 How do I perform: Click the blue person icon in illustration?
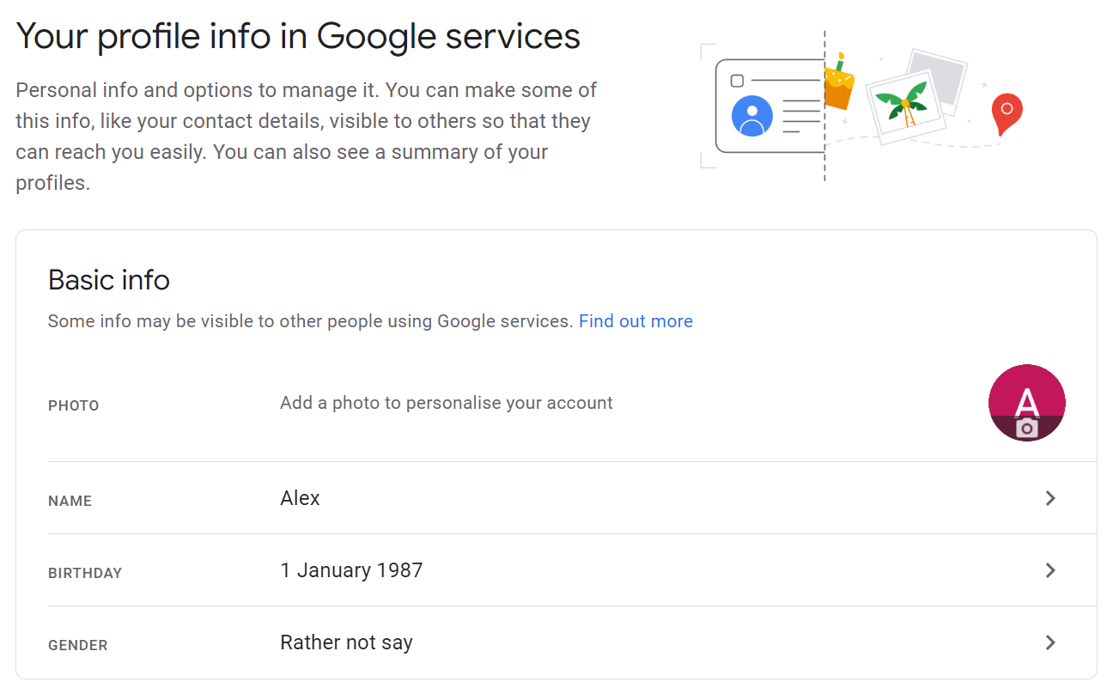pos(751,116)
